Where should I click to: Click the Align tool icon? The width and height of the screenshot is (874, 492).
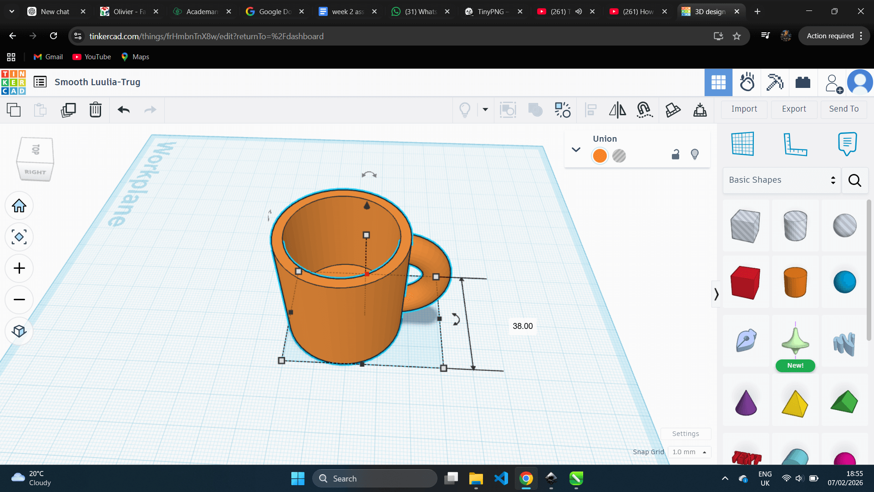pos(591,110)
